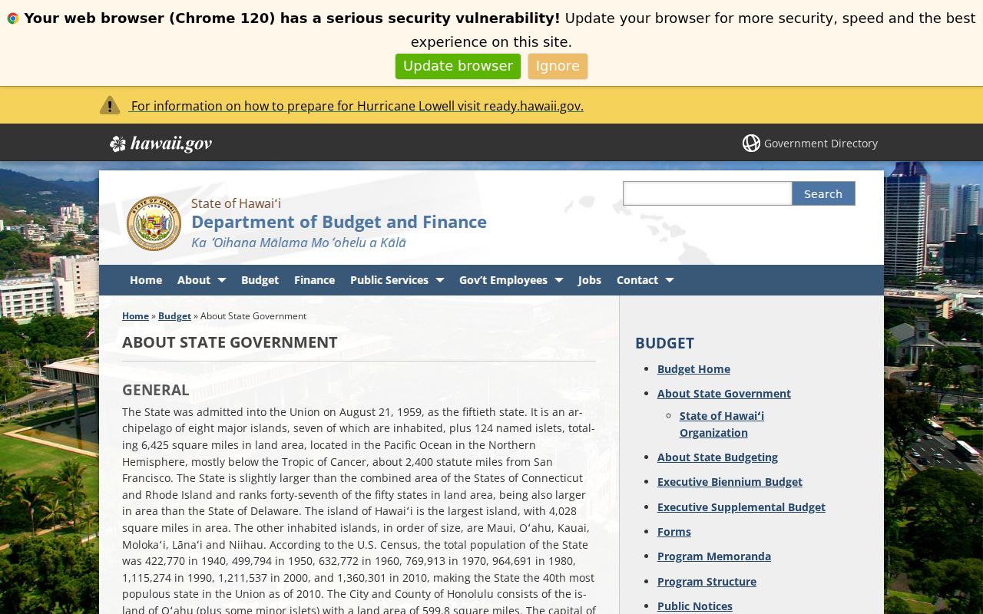Click the Budget breadcrumb link

point(174,316)
